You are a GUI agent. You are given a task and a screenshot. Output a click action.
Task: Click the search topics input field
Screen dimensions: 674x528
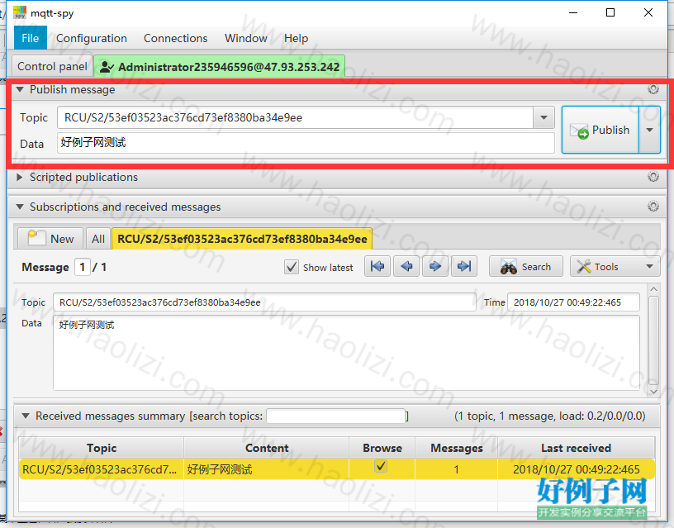click(x=335, y=416)
